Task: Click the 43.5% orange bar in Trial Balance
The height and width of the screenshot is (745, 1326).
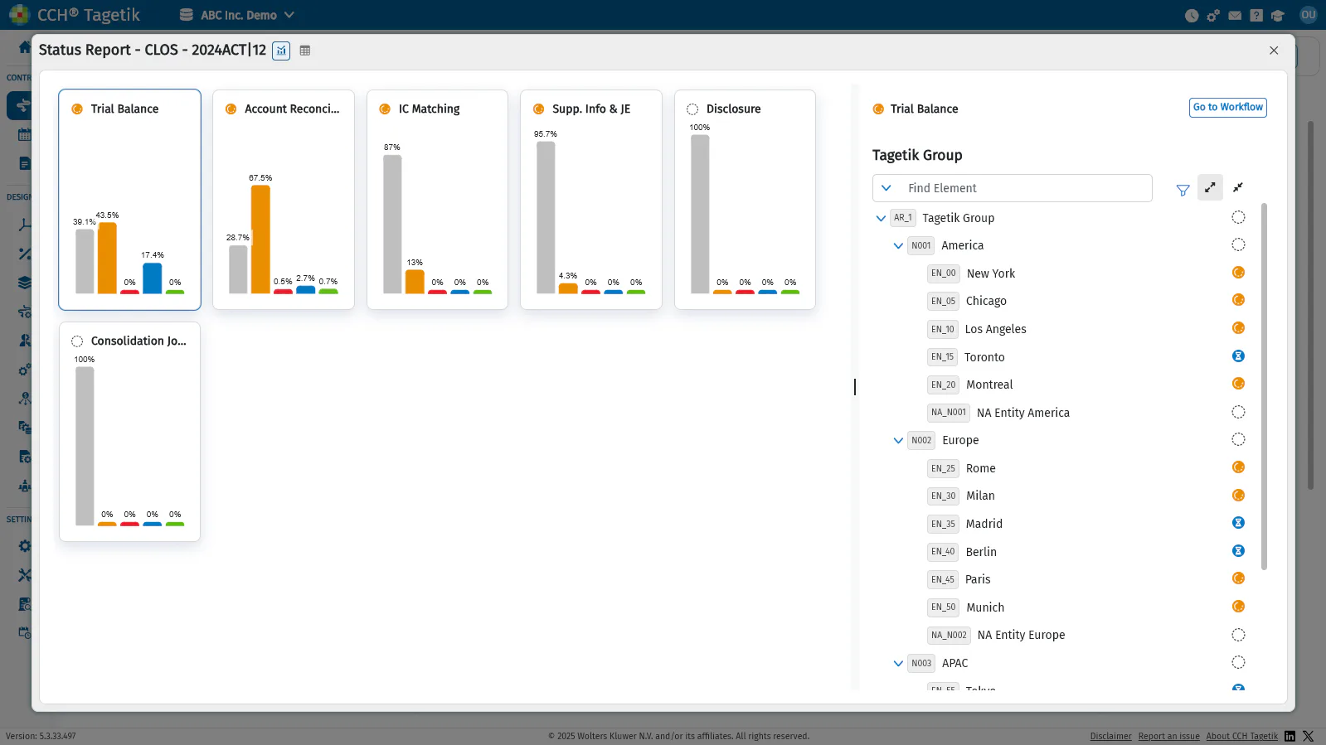Action: click(x=107, y=258)
